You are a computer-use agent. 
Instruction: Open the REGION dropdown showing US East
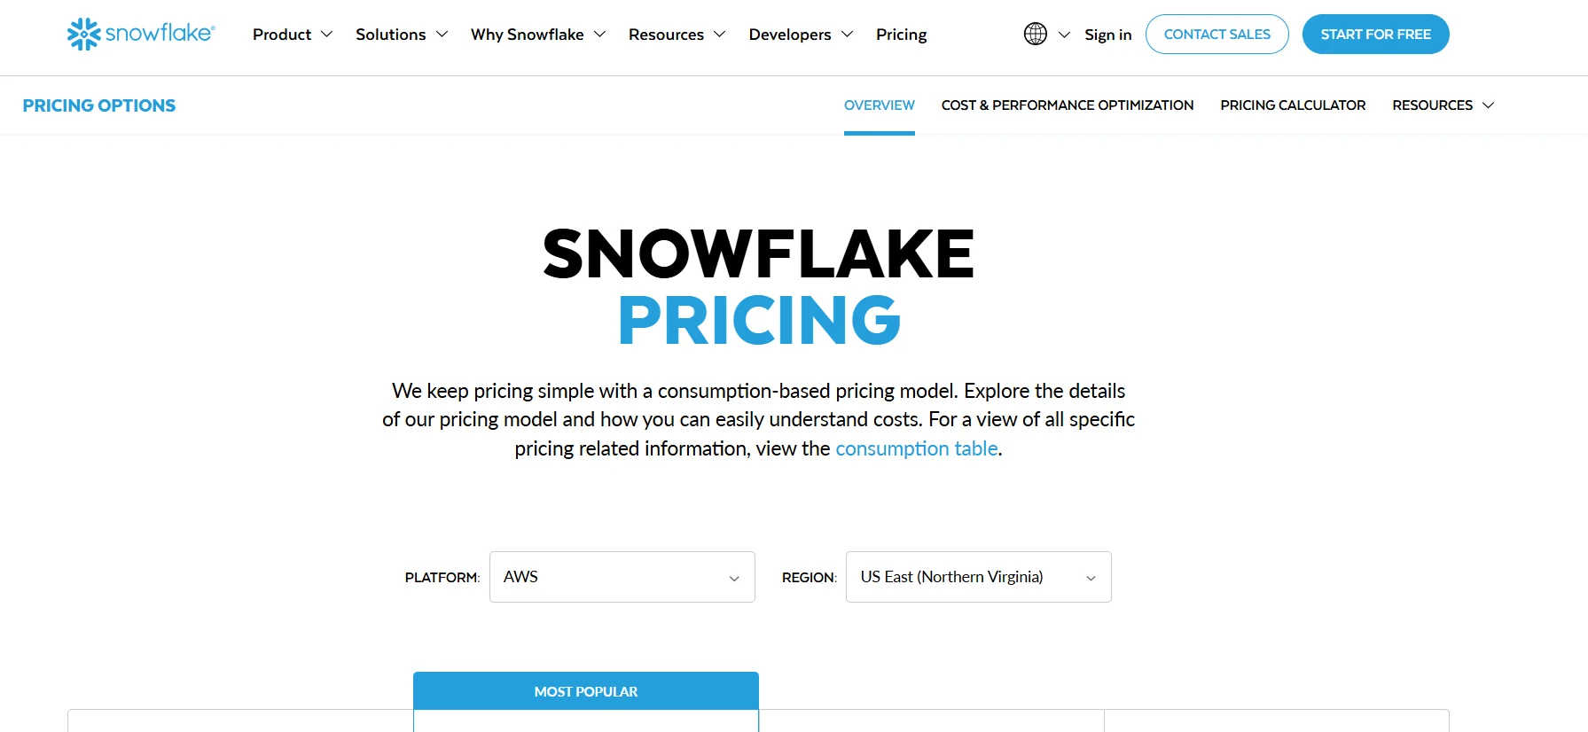pos(977,577)
